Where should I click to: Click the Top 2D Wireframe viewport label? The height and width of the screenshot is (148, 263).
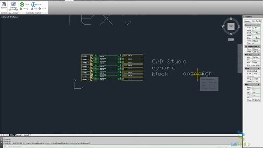pyautogui.click(x=9, y=17)
